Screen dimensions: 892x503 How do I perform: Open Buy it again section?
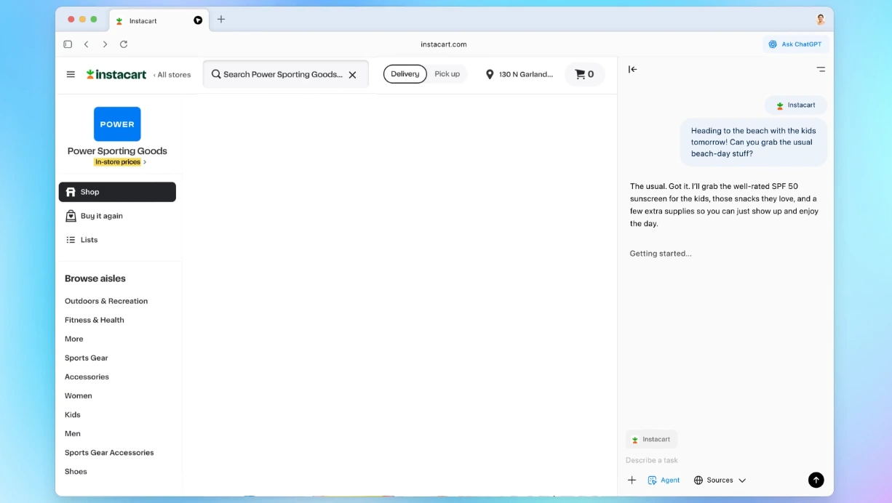pyautogui.click(x=101, y=216)
